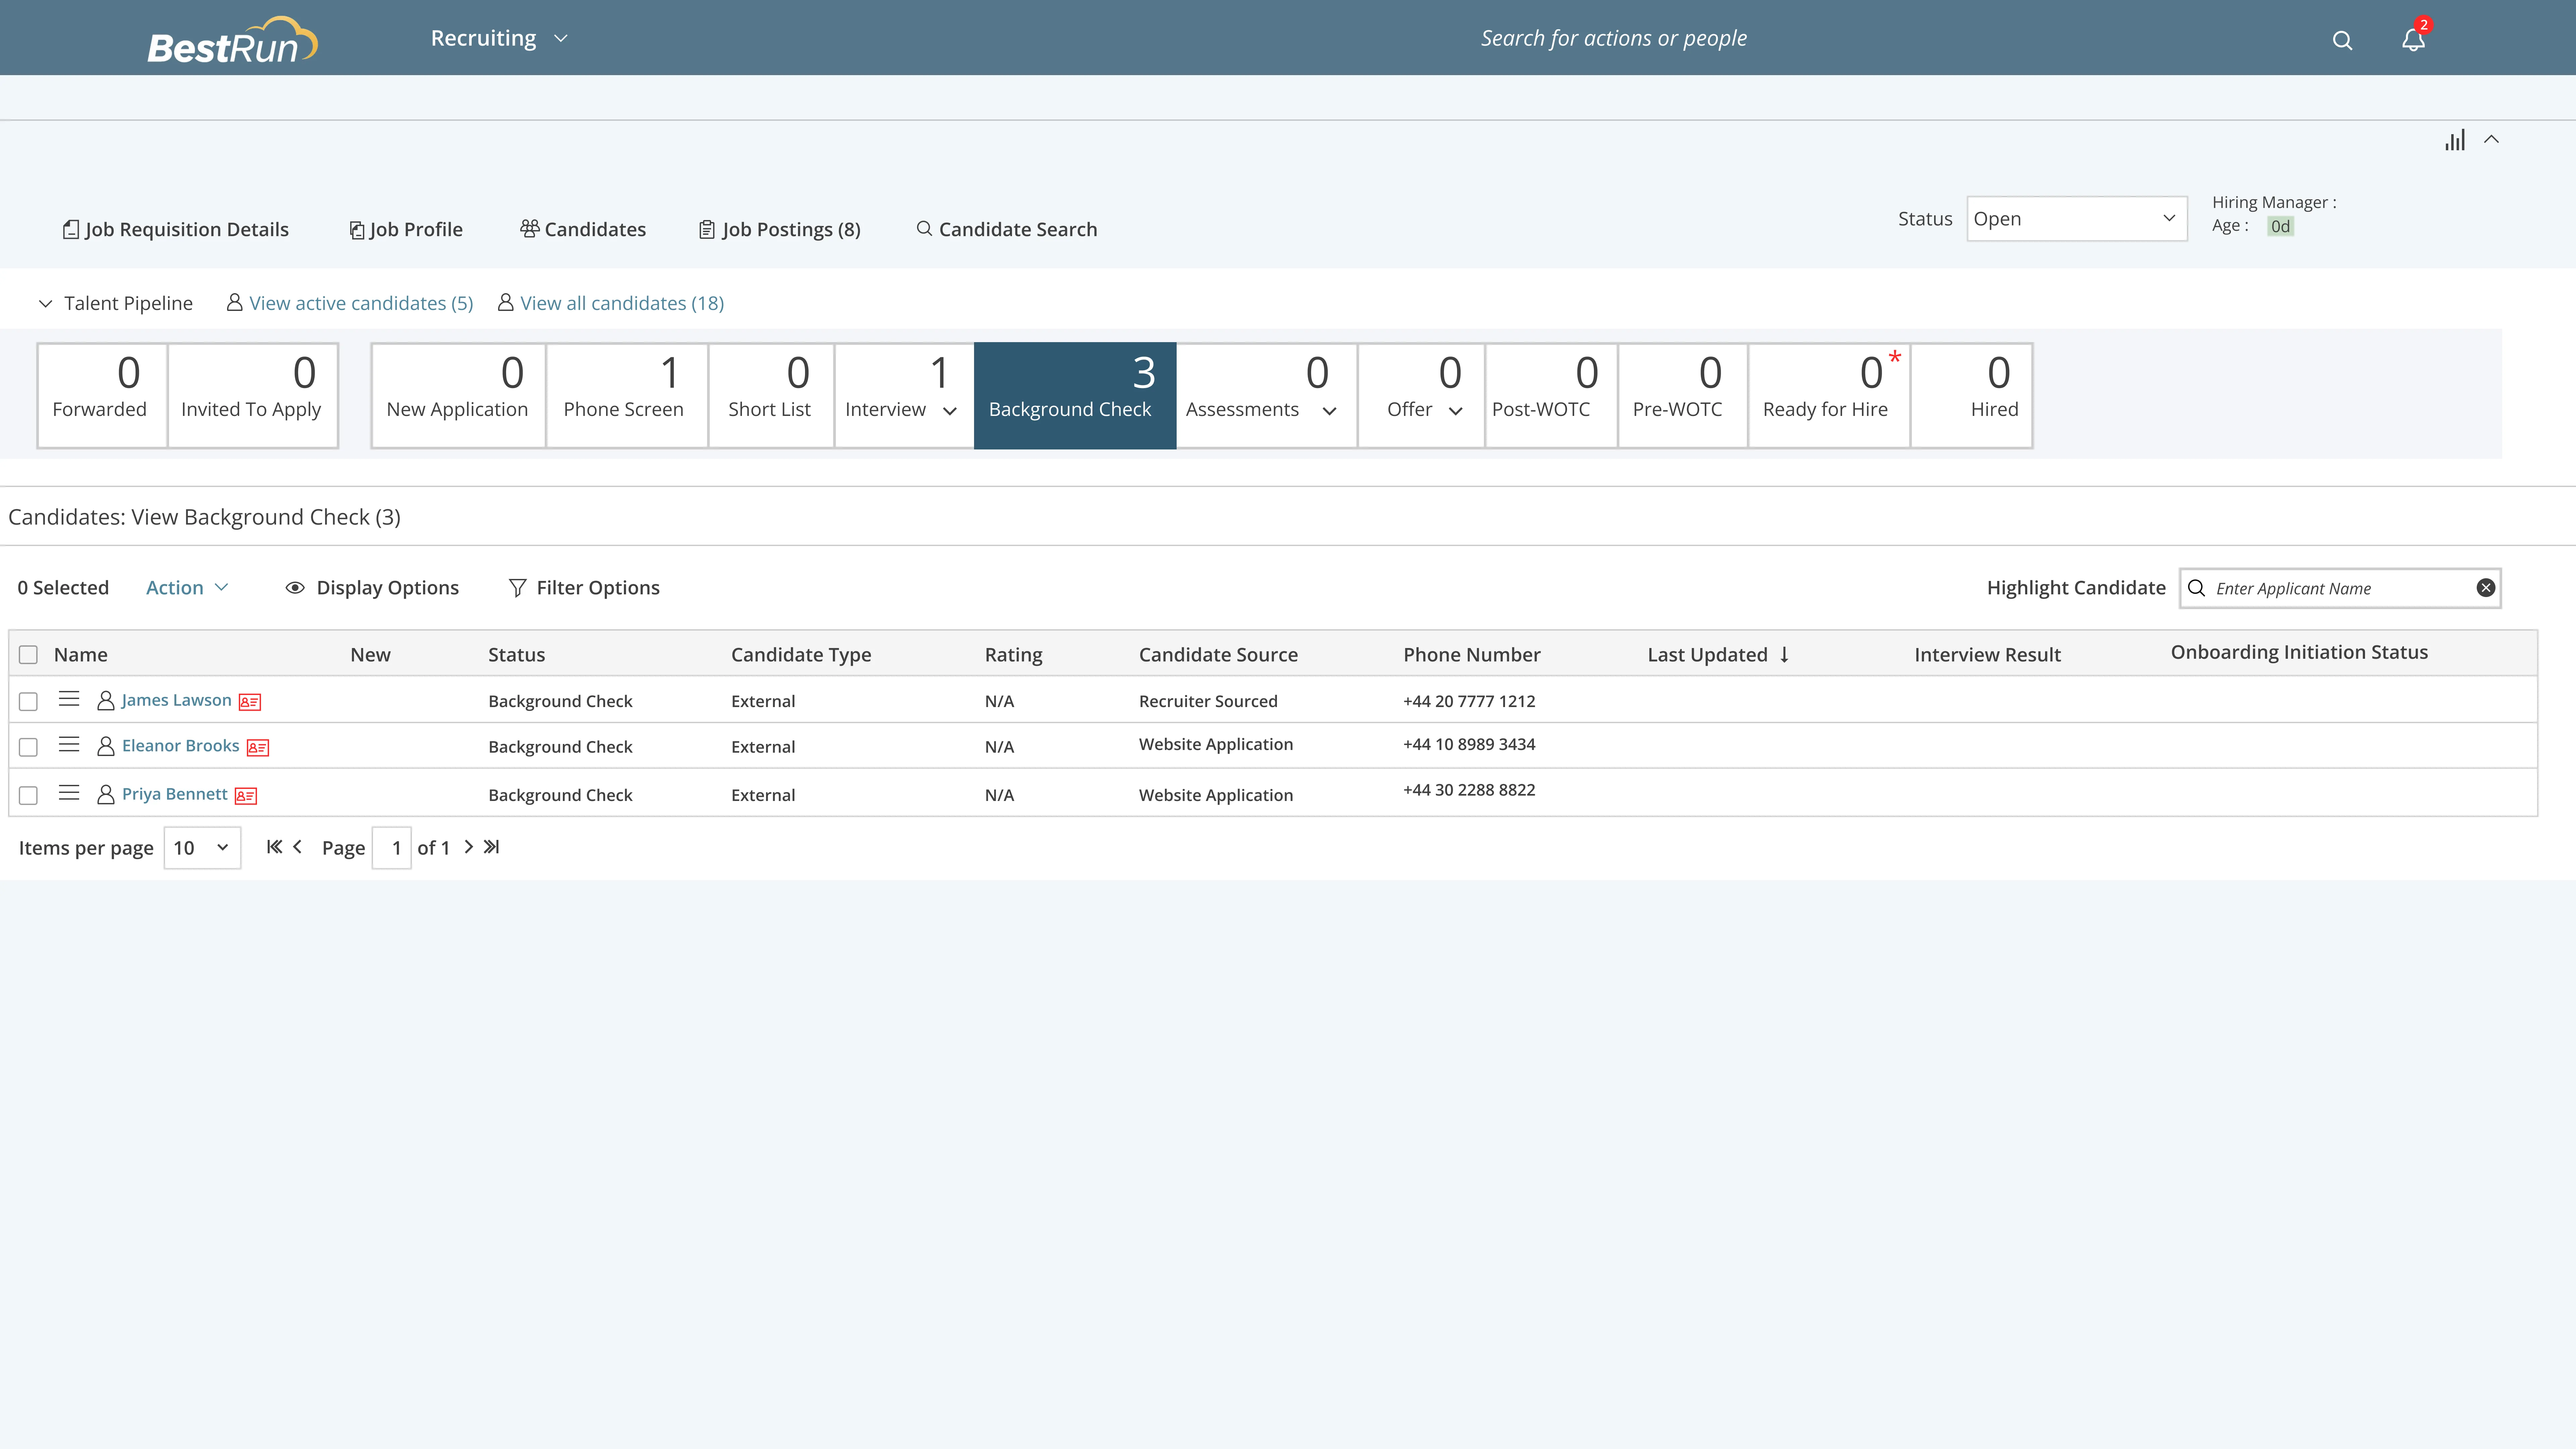Check the Priya Bennett row checkbox
This screenshot has height=1449, width=2576.
[28, 795]
